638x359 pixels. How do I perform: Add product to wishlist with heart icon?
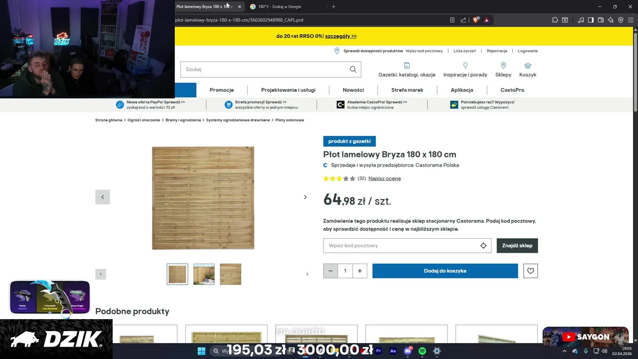click(x=530, y=271)
